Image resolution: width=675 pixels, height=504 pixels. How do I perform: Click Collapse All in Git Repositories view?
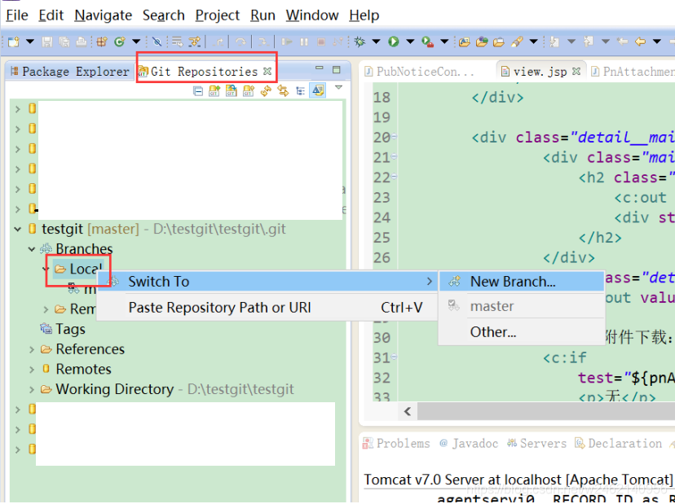point(198,91)
